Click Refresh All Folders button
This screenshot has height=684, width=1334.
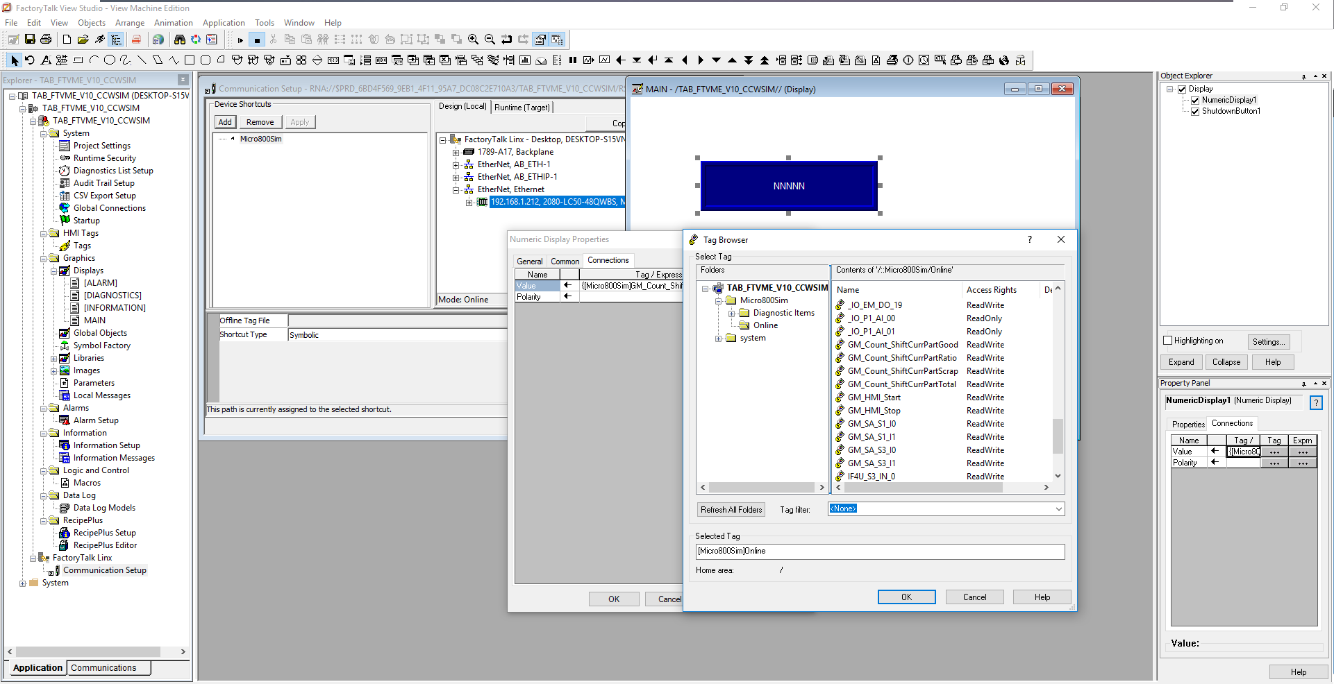(731, 509)
